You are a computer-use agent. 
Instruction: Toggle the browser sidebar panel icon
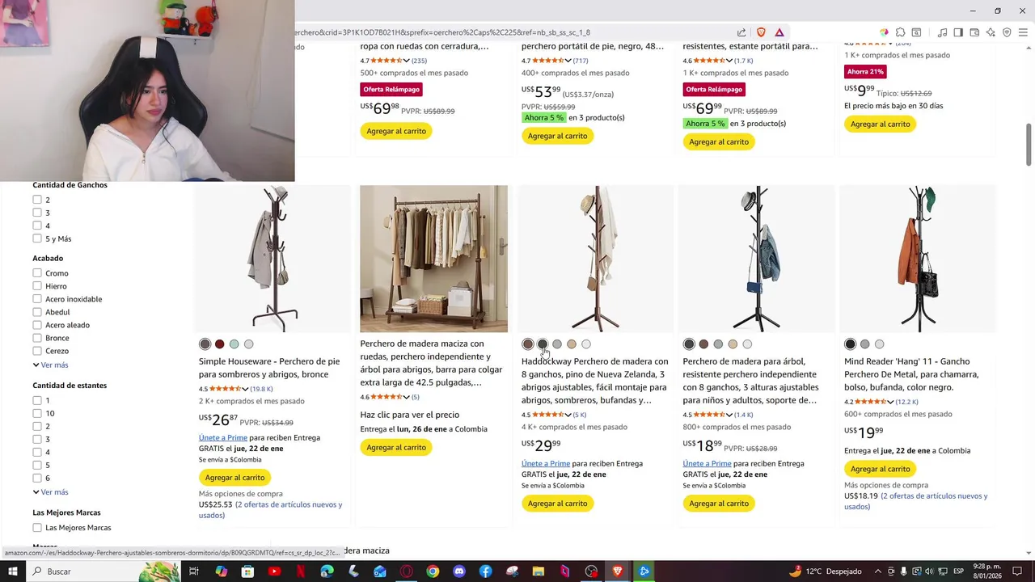(x=958, y=32)
